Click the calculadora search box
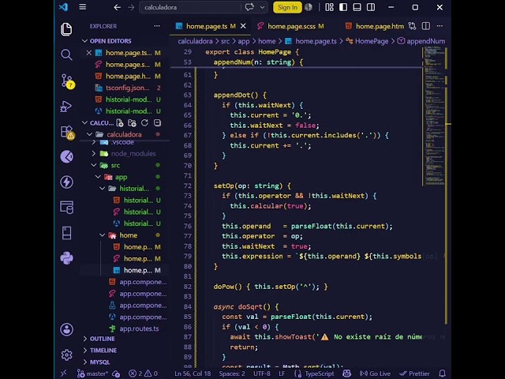Viewport: 505px width, 379px height. click(x=190, y=7)
